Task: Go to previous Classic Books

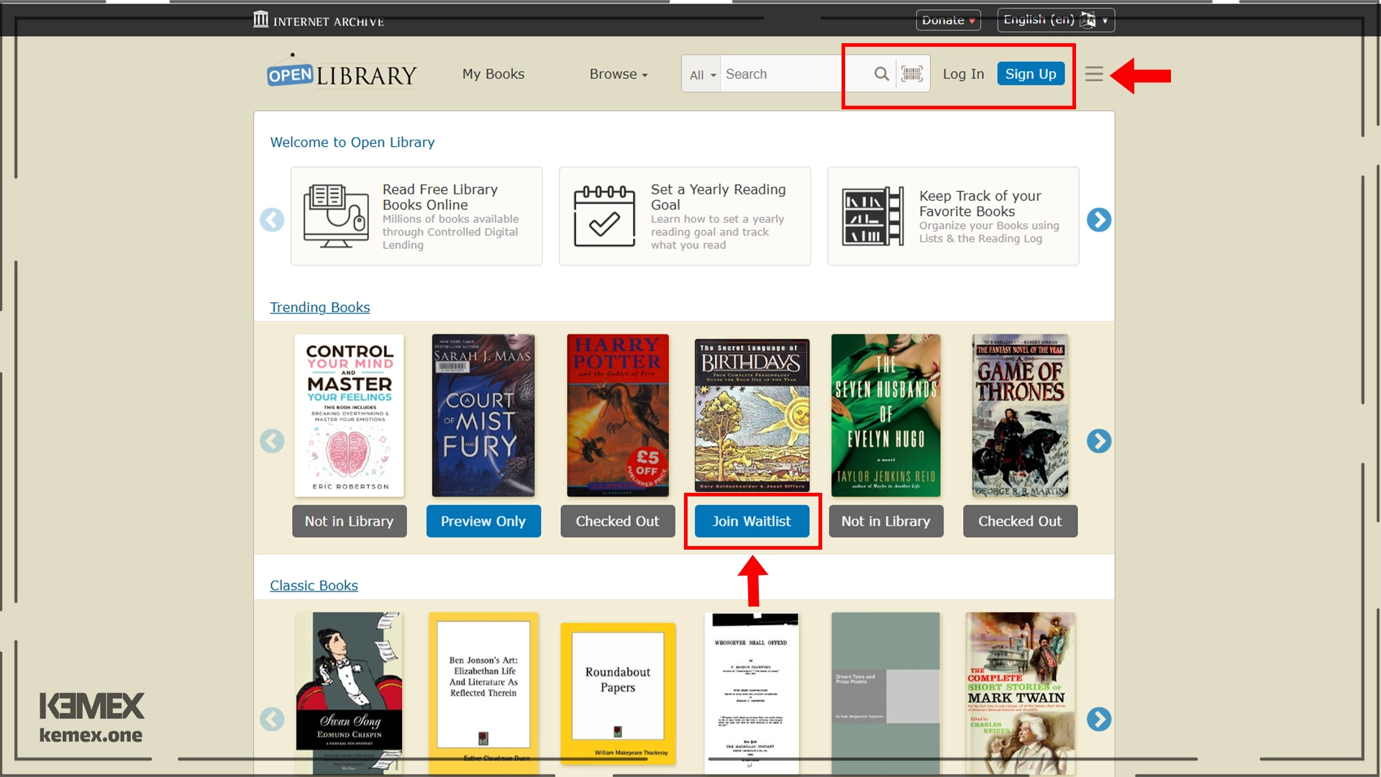Action: click(x=272, y=719)
